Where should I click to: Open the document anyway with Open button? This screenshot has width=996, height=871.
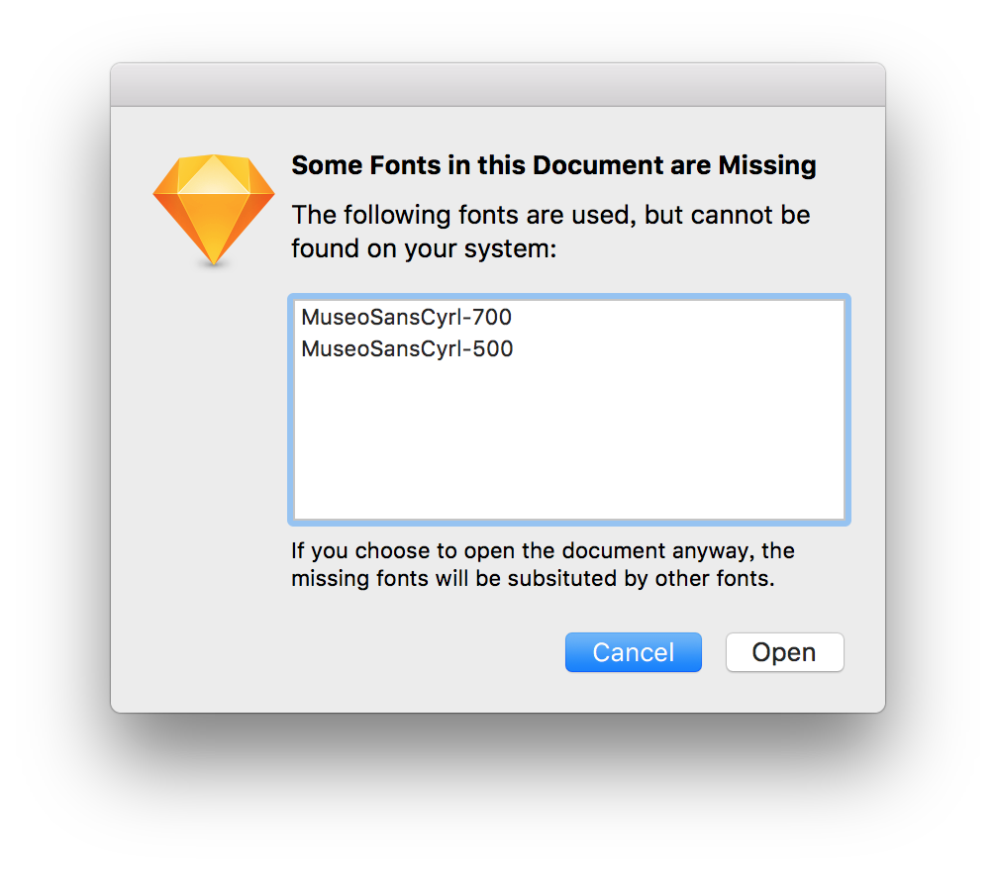(784, 652)
